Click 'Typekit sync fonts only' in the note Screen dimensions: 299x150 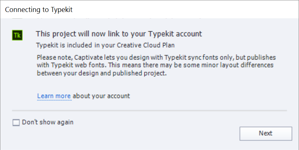tap(203, 57)
